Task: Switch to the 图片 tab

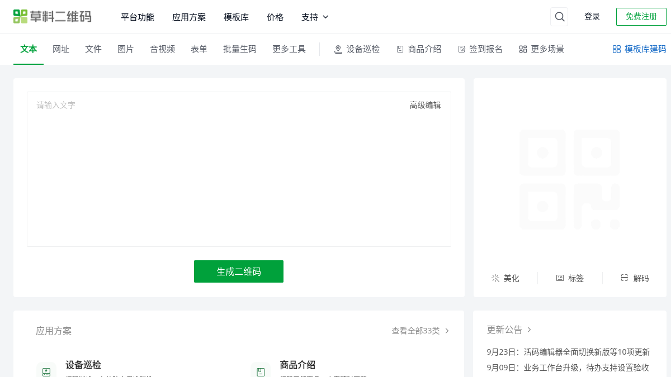Action: tap(126, 49)
